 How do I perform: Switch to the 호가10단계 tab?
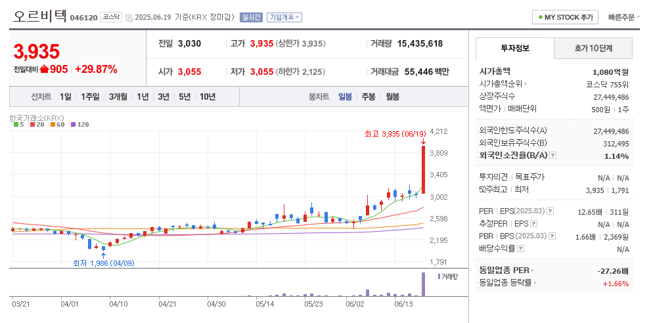[593, 48]
